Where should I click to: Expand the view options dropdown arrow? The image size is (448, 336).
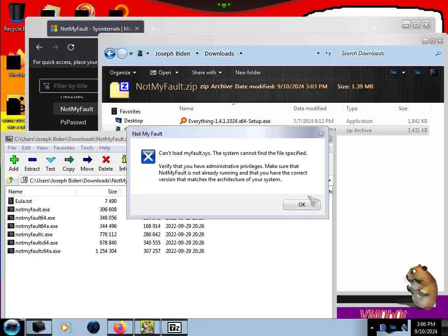click(x=403, y=73)
